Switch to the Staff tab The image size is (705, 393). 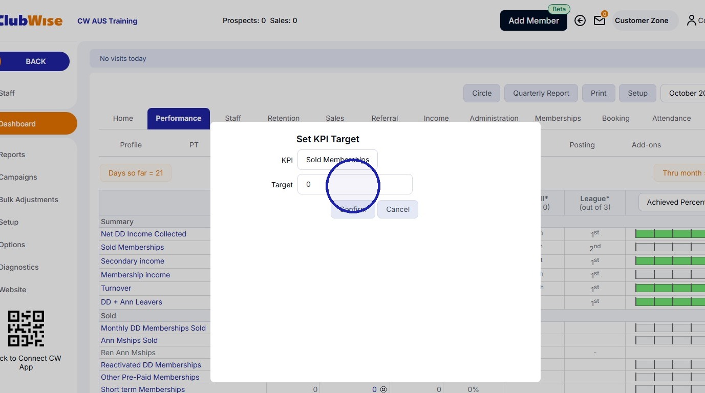tap(233, 118)
